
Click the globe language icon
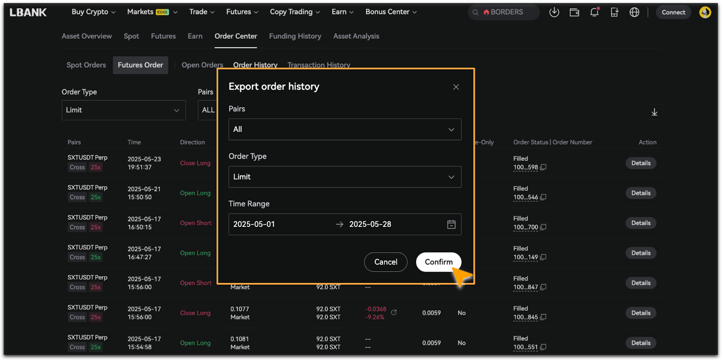point(634,12)
